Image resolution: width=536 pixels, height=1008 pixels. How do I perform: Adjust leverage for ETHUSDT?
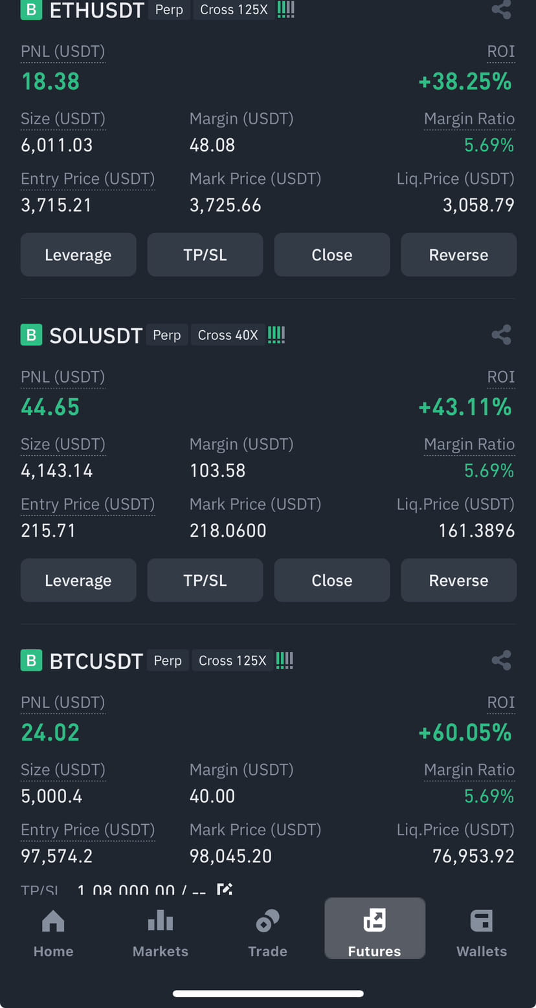click(78, 255)
